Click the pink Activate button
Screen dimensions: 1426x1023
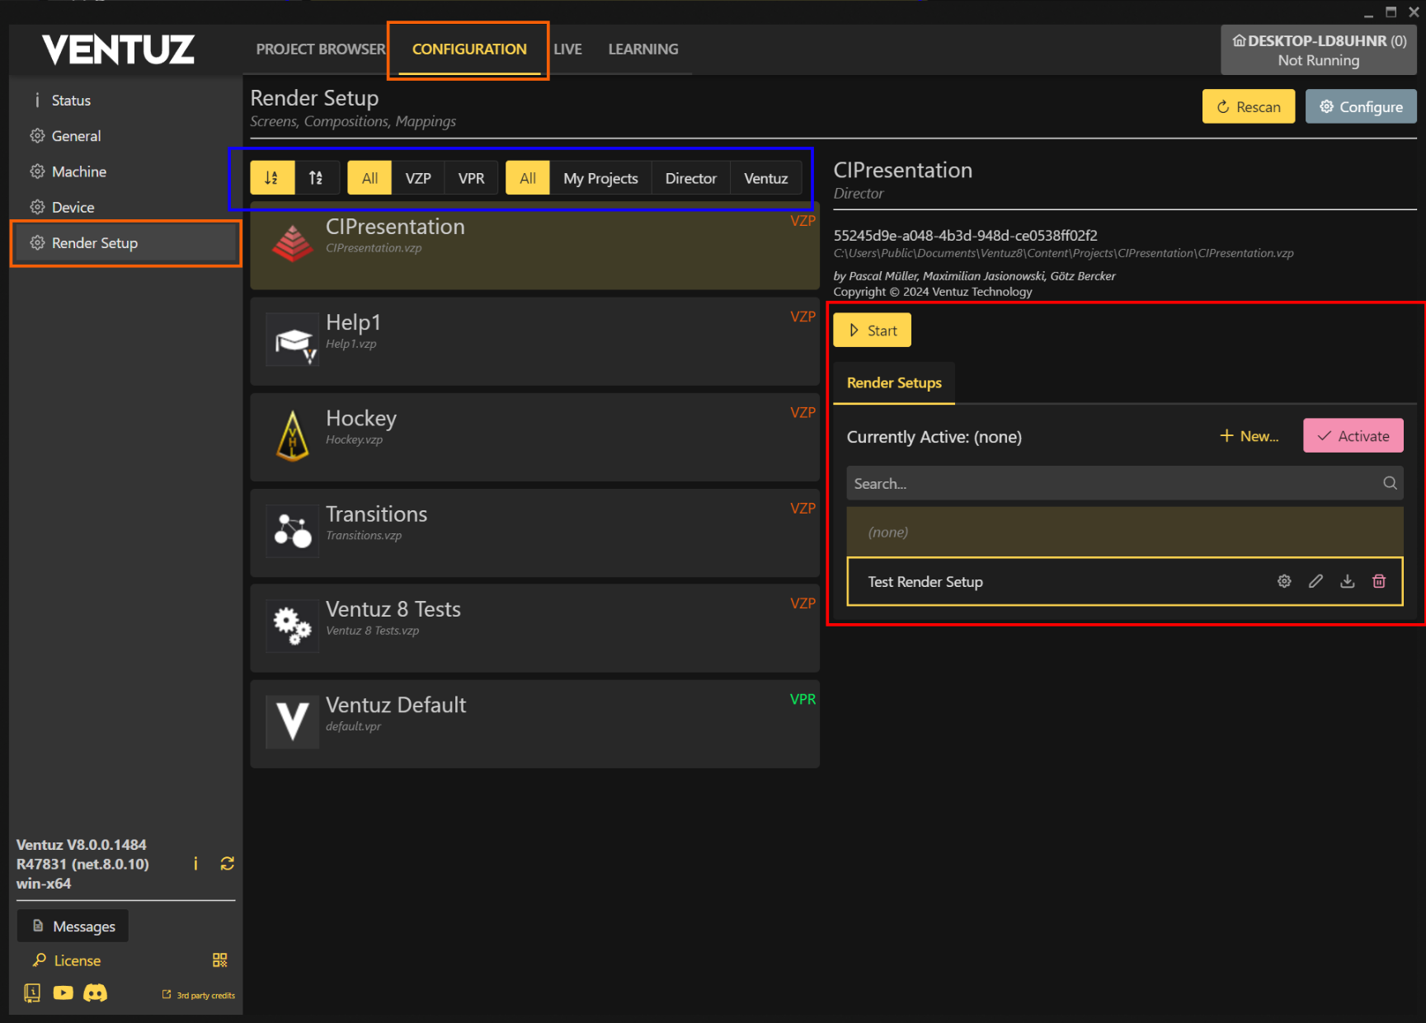pyautogui.click(x=1353, y=436)
